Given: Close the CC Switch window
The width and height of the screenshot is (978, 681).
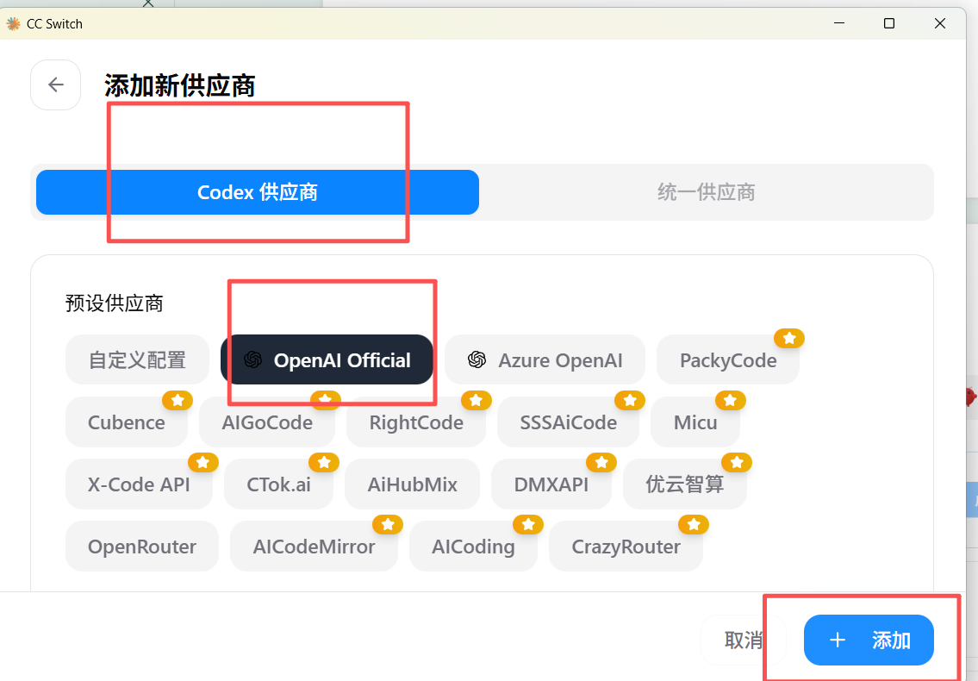Looking at the screenshot, I should (x=940, y=23).
